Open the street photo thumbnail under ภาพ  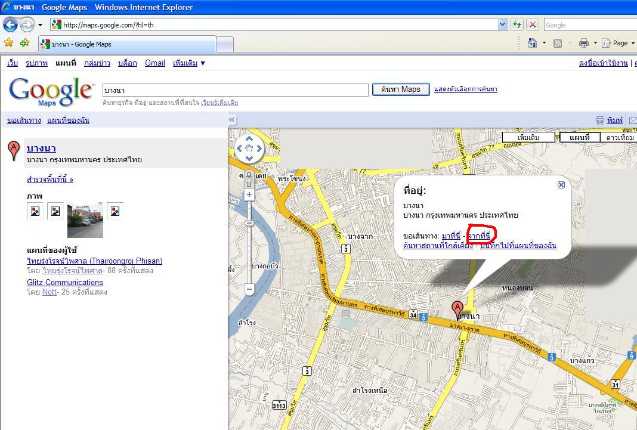85,220
